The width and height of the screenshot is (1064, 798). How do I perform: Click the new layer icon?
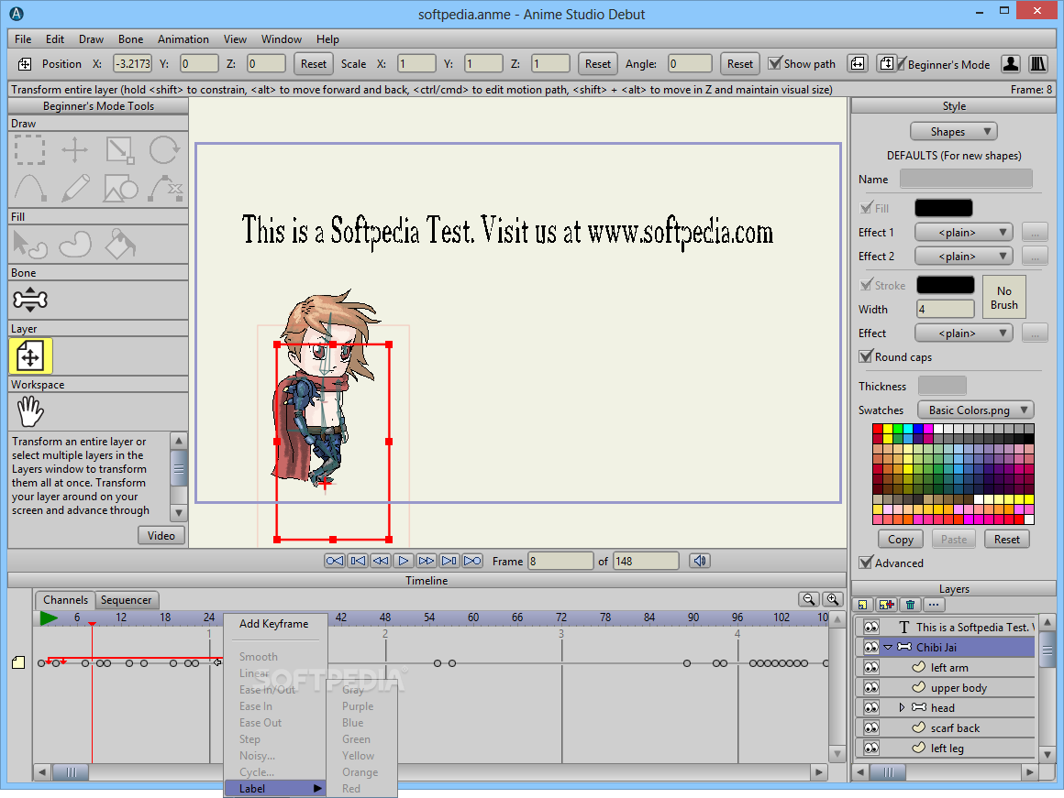[862, 604]
